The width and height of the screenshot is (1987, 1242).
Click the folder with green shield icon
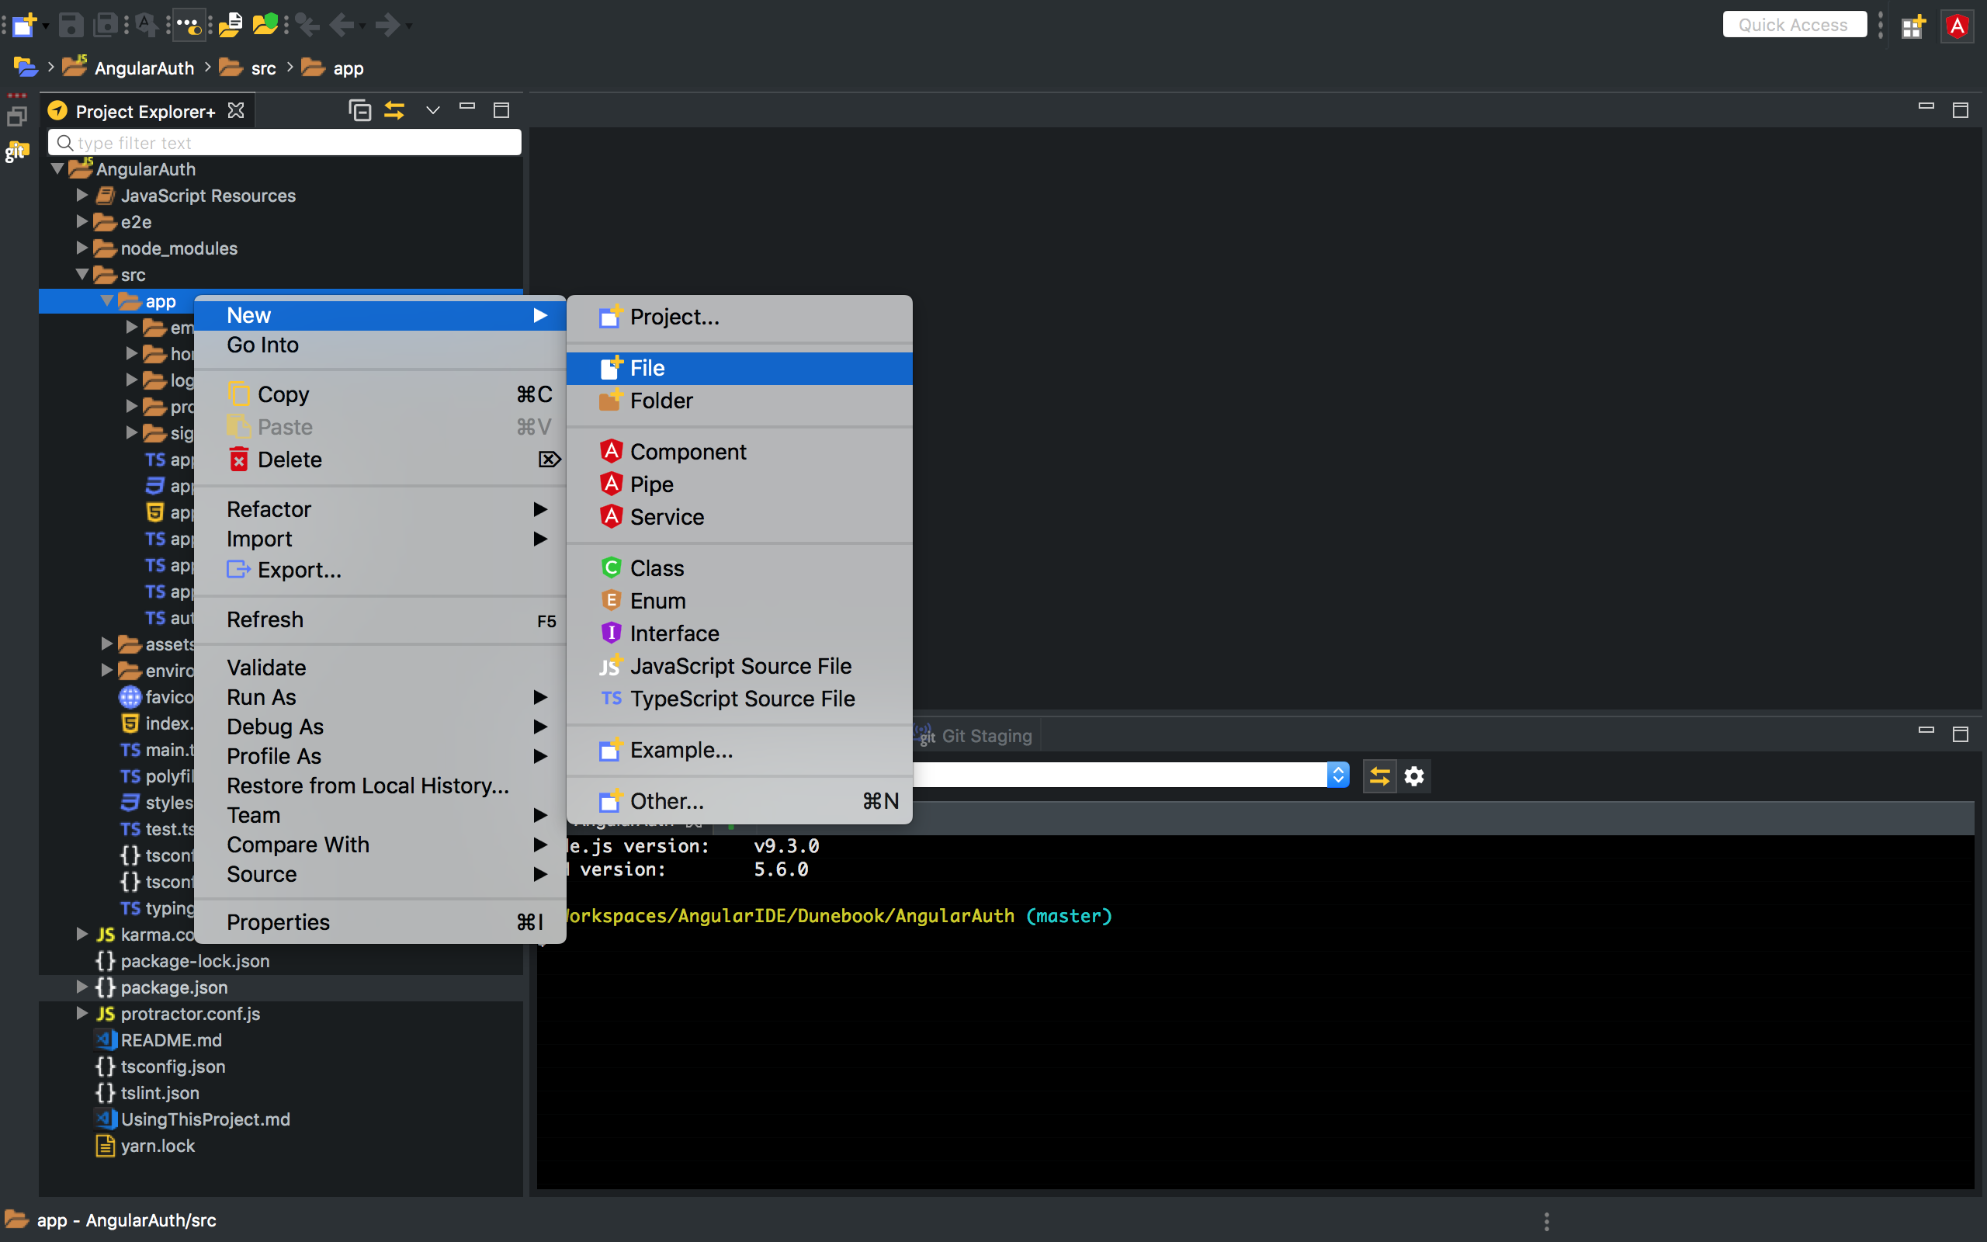pyautogui.click(x=265, y=25)
